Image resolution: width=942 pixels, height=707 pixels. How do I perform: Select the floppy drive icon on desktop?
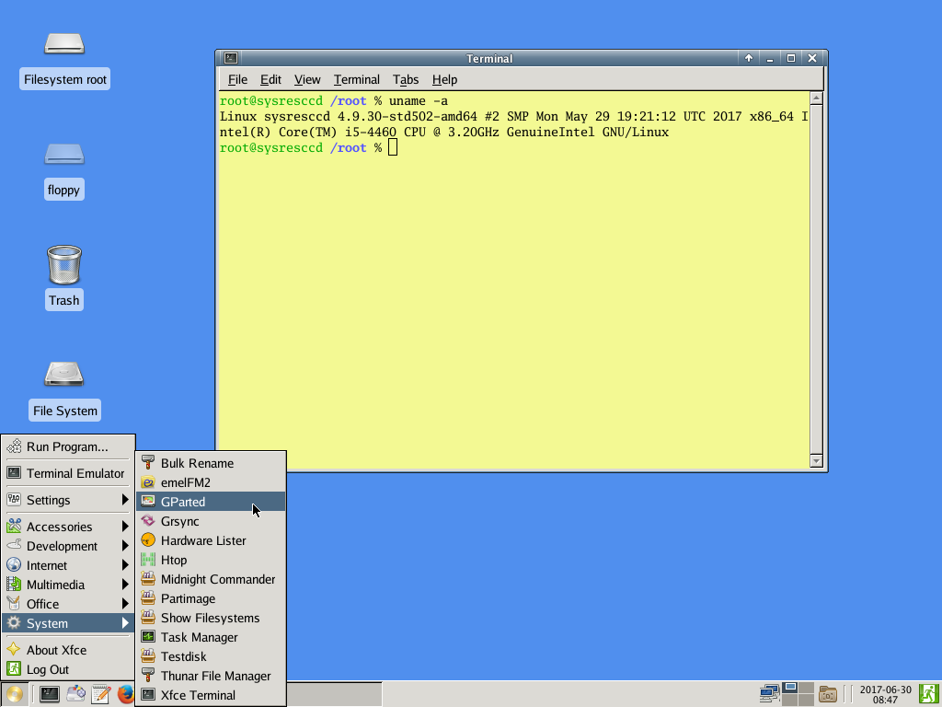[x=64, y=154]
